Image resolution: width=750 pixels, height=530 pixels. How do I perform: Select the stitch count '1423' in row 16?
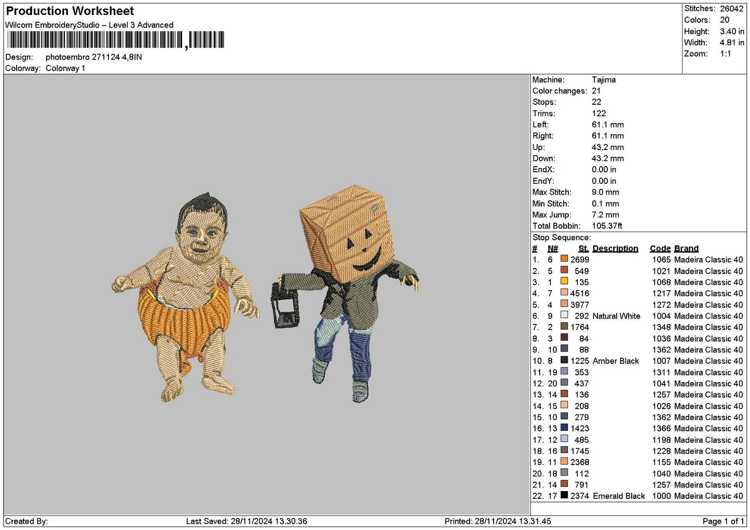580,429
